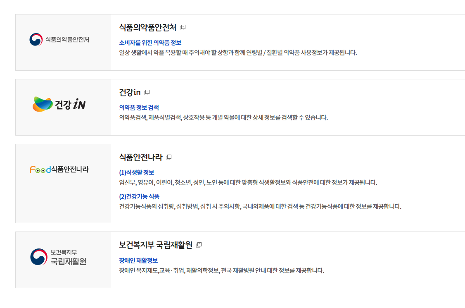Image resolution: width=465 pixels, height=308 pixels.
Task: Open the 소비자를 위한 의약품 정보 link
Action: click(x=150, y=43)
